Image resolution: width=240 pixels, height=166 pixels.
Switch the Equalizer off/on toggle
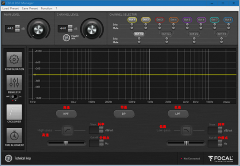14,97
